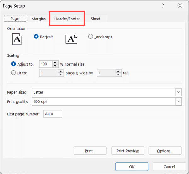This screenshot has width=189, height=174.
Task: Open the help question mark
Action: pos(163,6)
